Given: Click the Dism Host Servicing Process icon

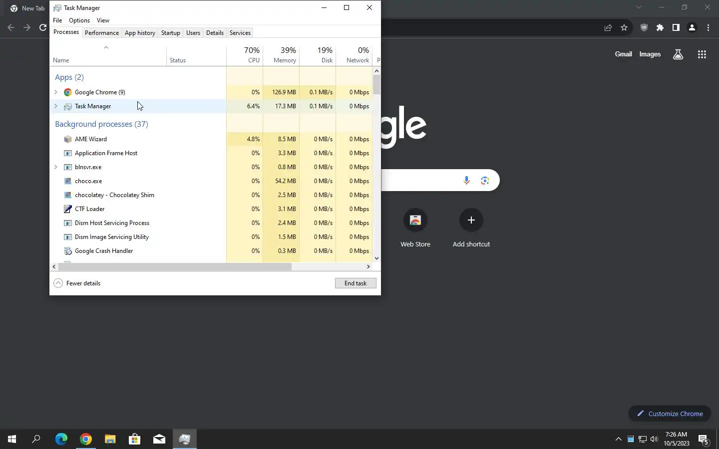Looking at the screenshot, I should point(68,223).
